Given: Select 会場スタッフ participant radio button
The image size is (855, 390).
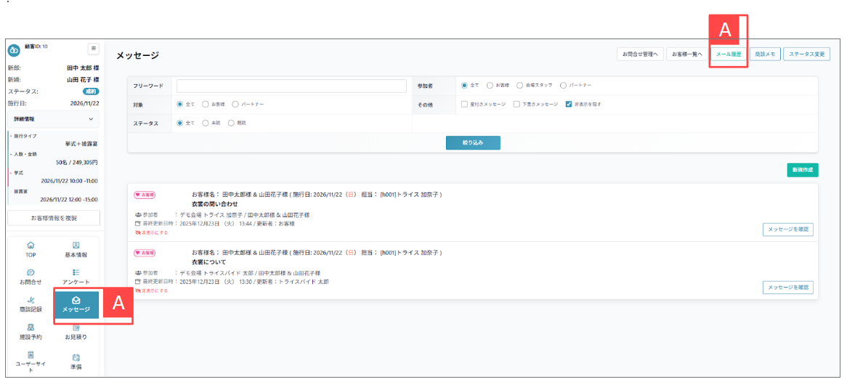Looking at the screenshot, I should tap(519, 86).
